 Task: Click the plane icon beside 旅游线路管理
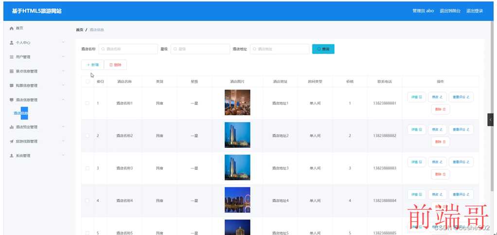click(x=12, y=141)
